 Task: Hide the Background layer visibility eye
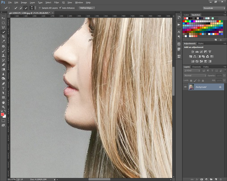[x=185, y=87]
